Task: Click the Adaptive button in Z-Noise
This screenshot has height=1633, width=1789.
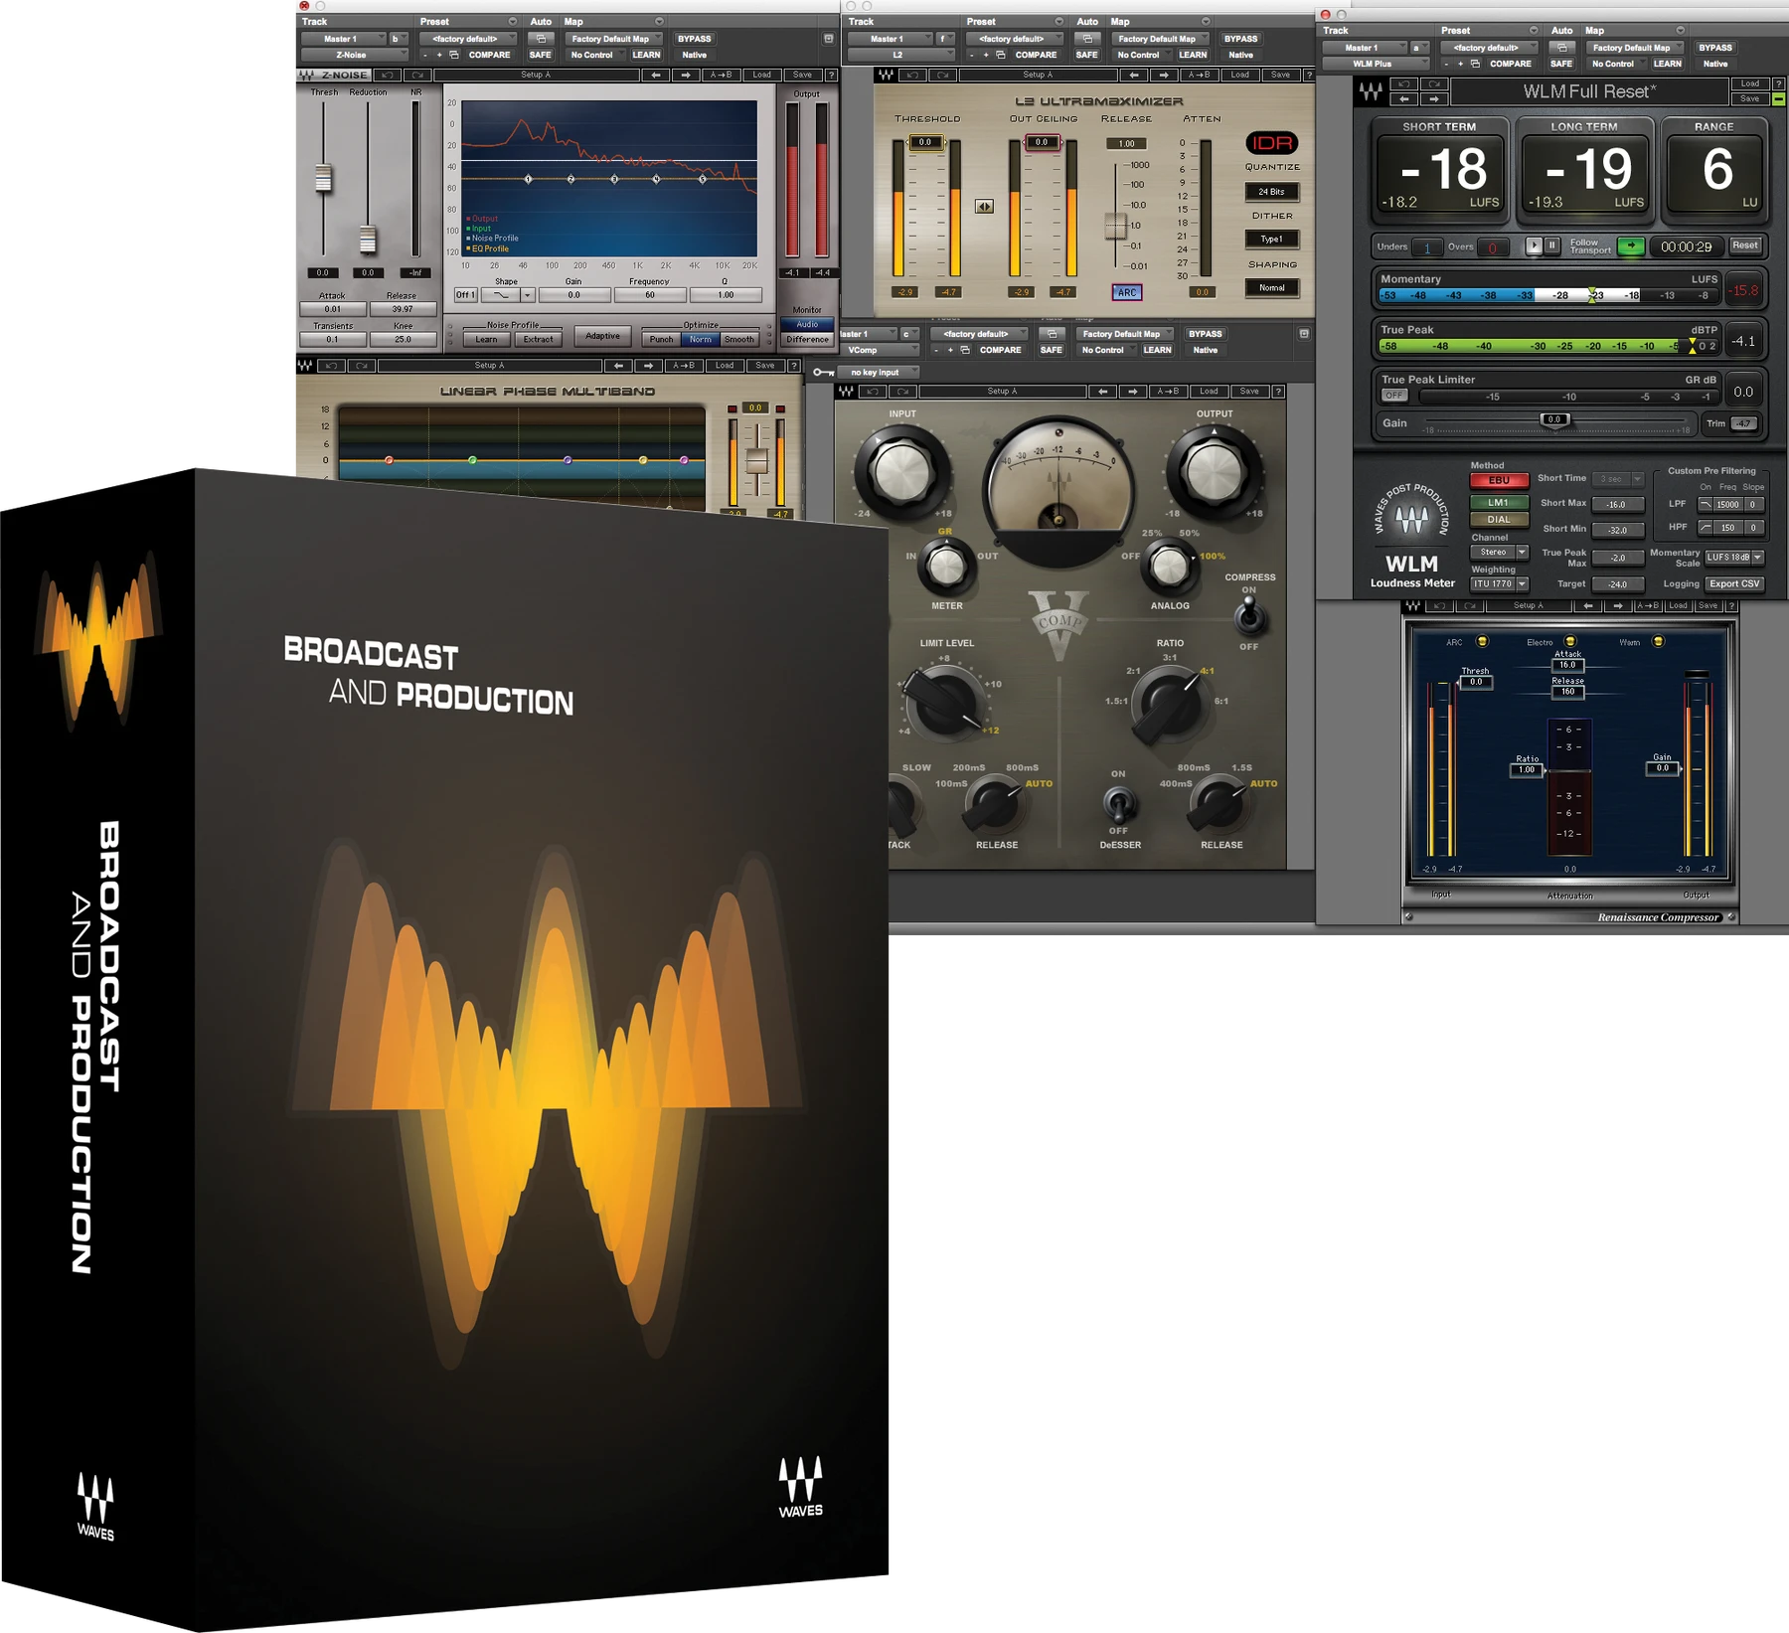Action: point(602,336)
